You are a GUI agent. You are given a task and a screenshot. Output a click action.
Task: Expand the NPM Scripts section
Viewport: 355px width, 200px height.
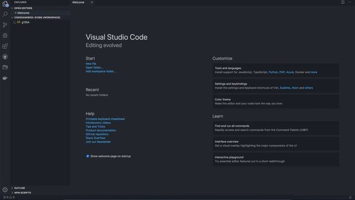(12, 193)
